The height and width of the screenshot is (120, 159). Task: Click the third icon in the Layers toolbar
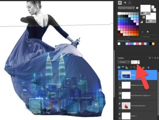tap(127, 67)
